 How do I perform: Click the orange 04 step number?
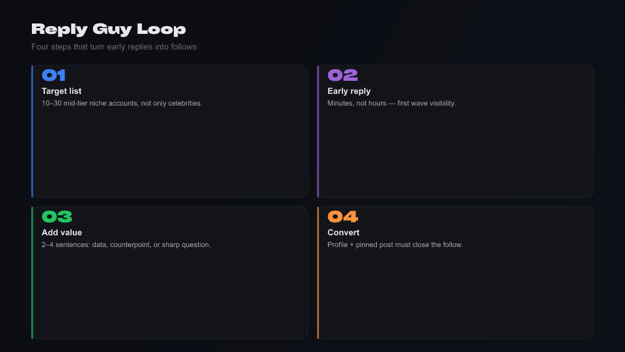tap(343, 216)
